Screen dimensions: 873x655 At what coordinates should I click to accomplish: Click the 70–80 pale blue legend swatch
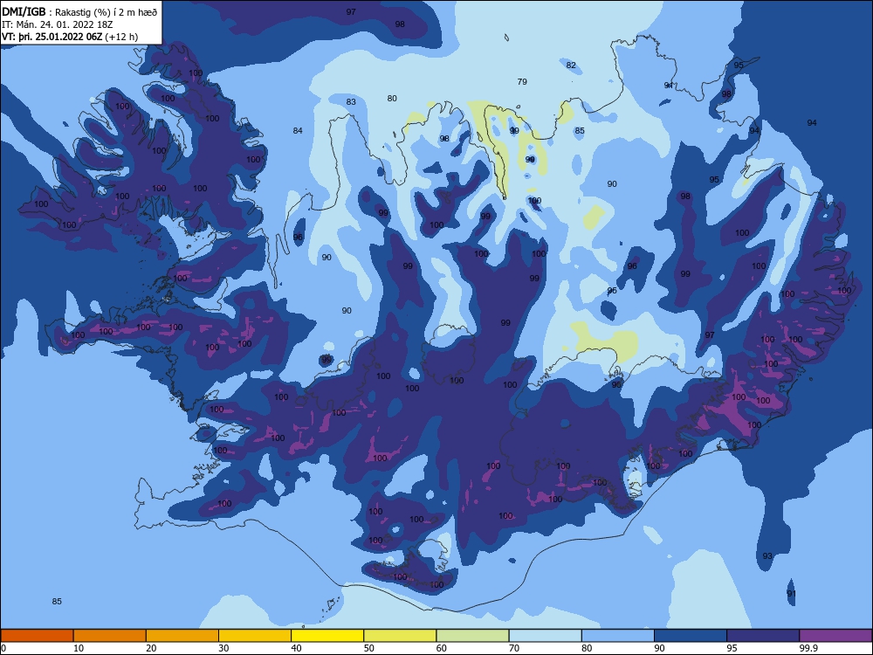pos(546,636)
